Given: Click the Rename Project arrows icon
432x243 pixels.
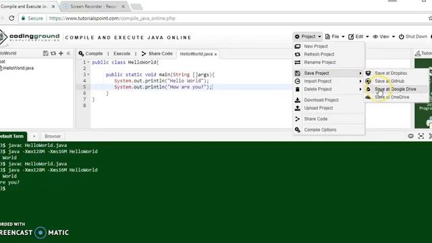Looking at the screenshot, I should (x=298, y=62).
